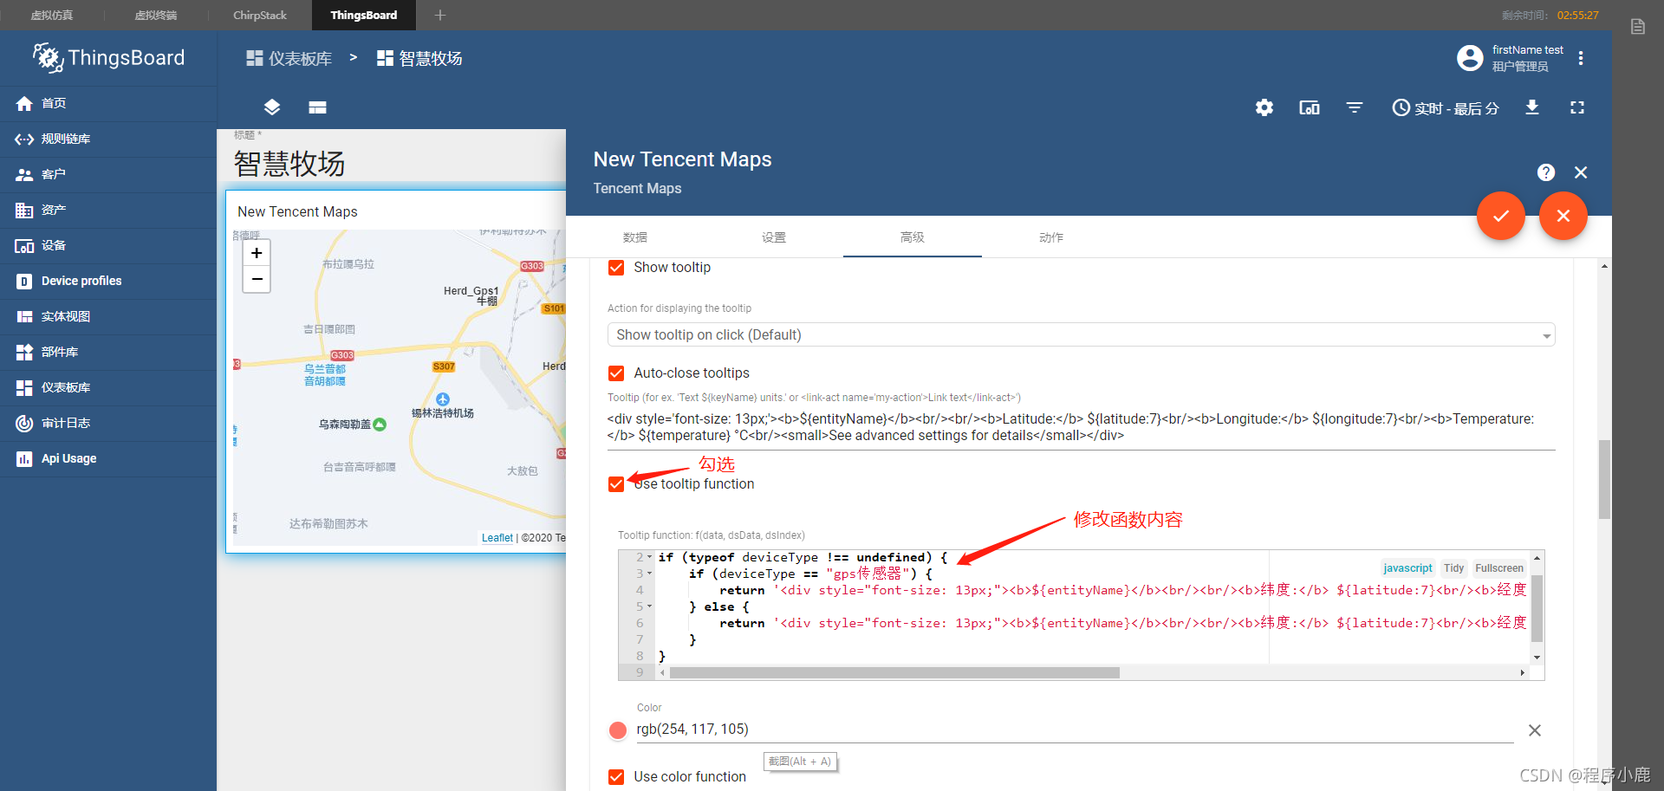This screenshot has width=1664, height=791.
Task: Click the dashboard layers icon
Action: click(272, 107)
